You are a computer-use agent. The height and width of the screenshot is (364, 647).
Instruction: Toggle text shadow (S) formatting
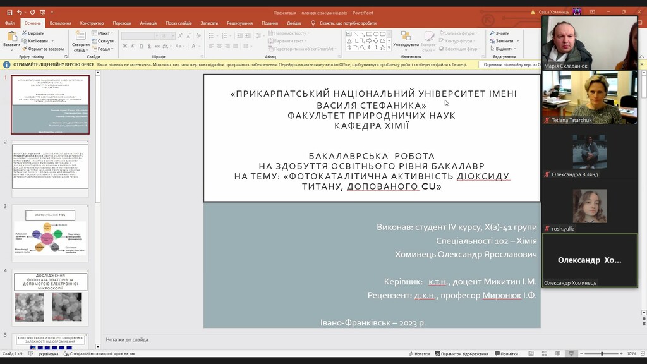point(149,46)
